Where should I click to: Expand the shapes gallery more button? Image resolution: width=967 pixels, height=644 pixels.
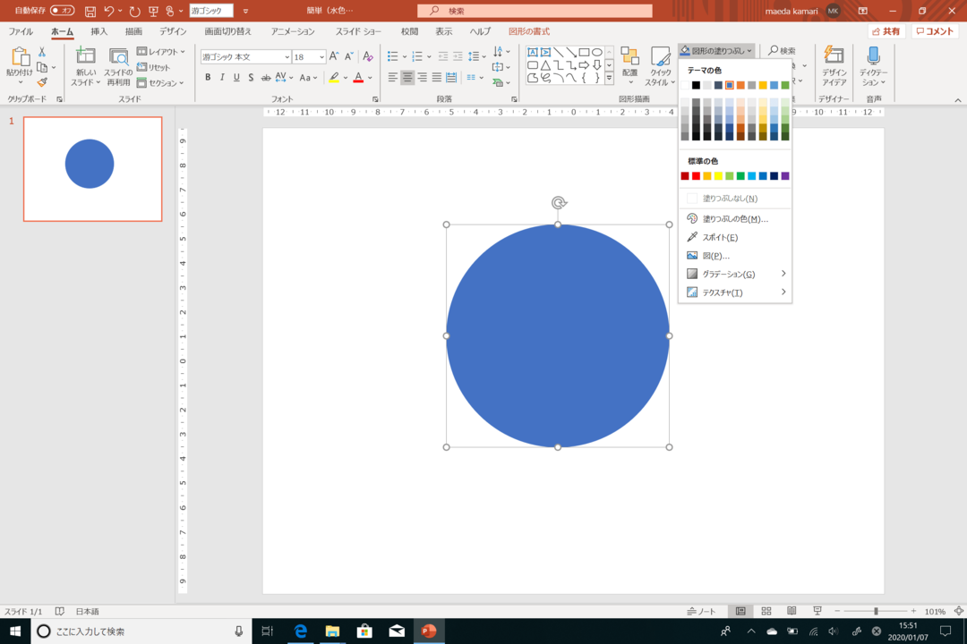[610, 79]
